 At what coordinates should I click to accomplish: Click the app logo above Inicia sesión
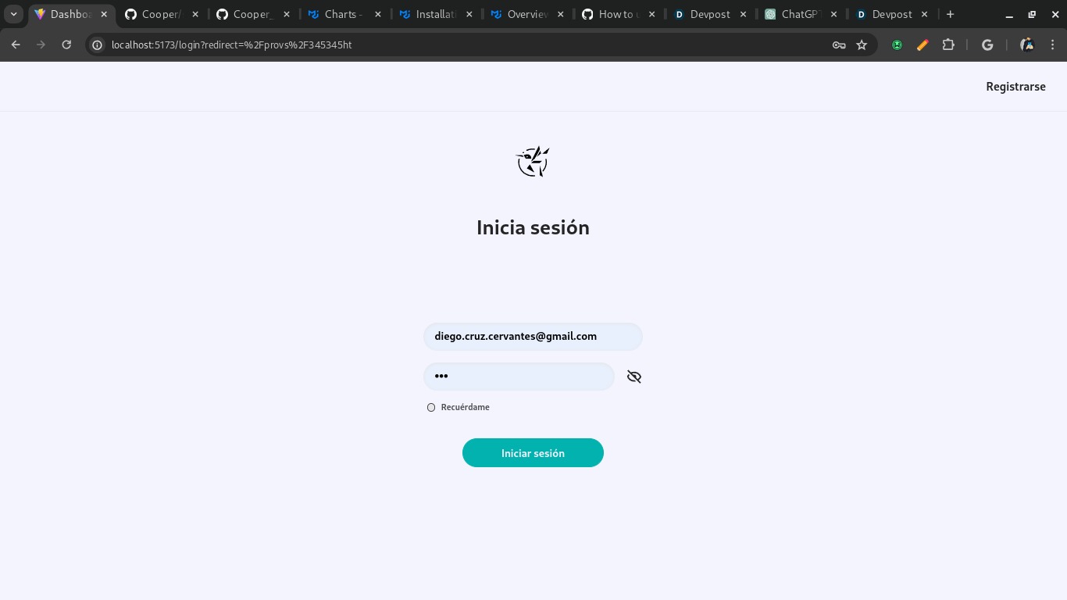(533, 162)
